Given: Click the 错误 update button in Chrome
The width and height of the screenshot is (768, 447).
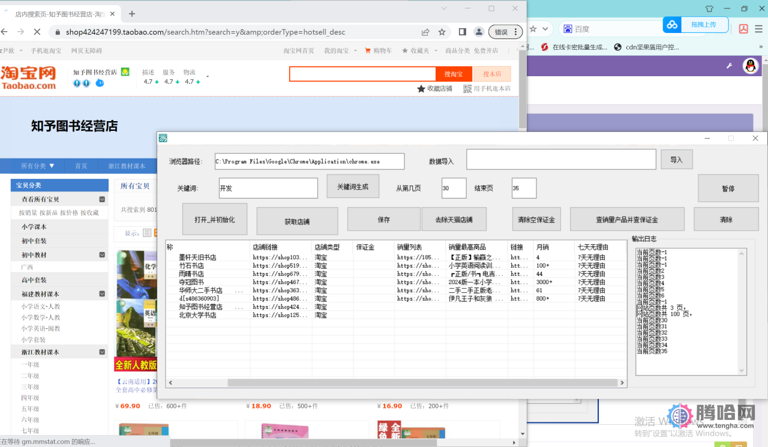Looking at the screenshot, I should tap(505, 32).
